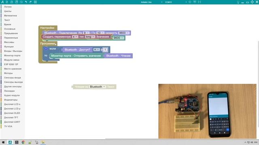Select 'Монитор порта - Отправить значение' block

coord(76,56)
